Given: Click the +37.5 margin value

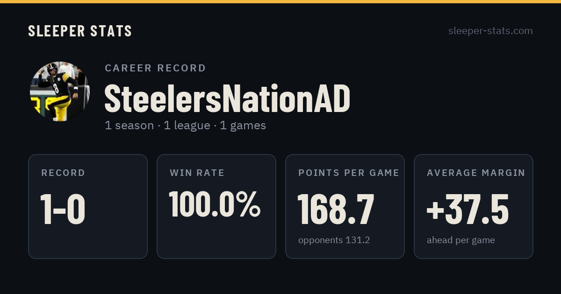Looking at the screenshot, I should click(467, 210).
